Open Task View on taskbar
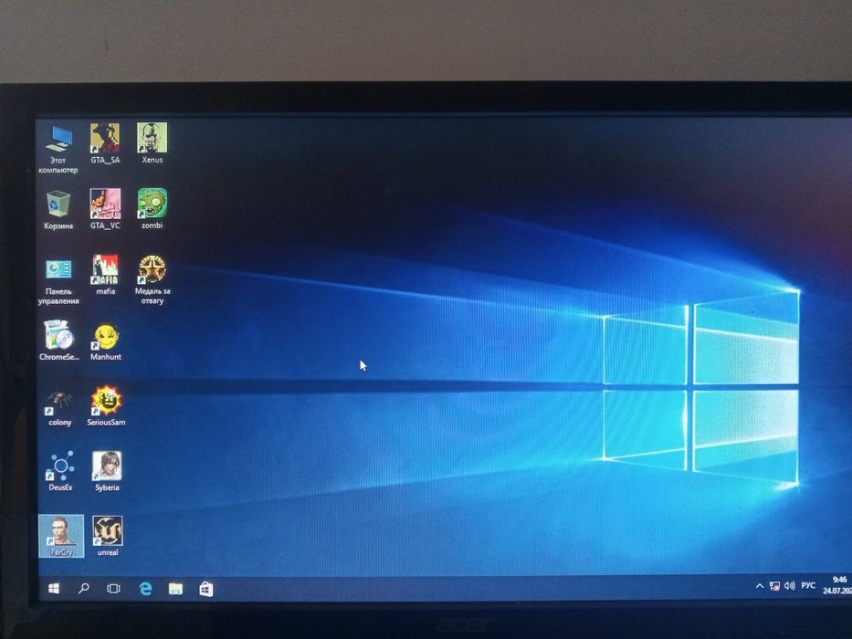 coord(113,589)
